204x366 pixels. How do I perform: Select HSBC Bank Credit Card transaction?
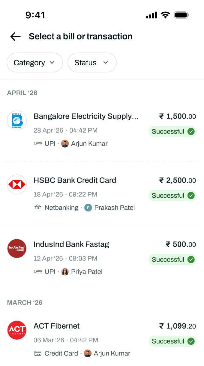point(102,193)
